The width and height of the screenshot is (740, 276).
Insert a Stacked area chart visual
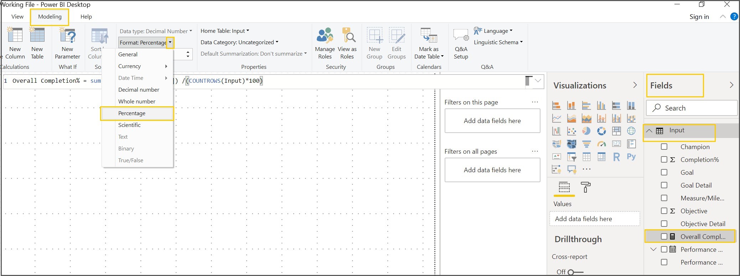pos(586,118)
